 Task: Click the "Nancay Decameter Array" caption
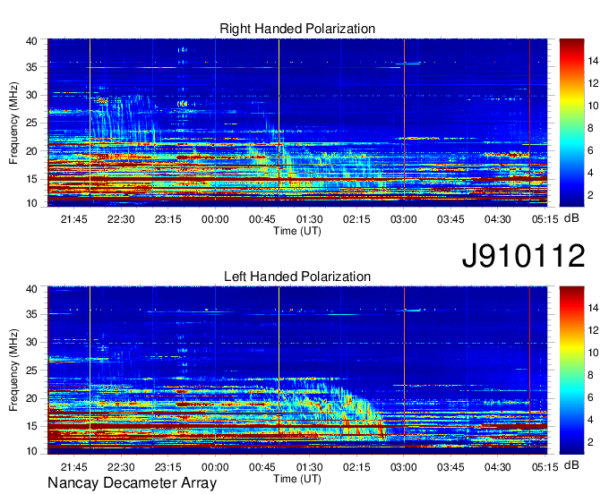[x=132, y=482]
